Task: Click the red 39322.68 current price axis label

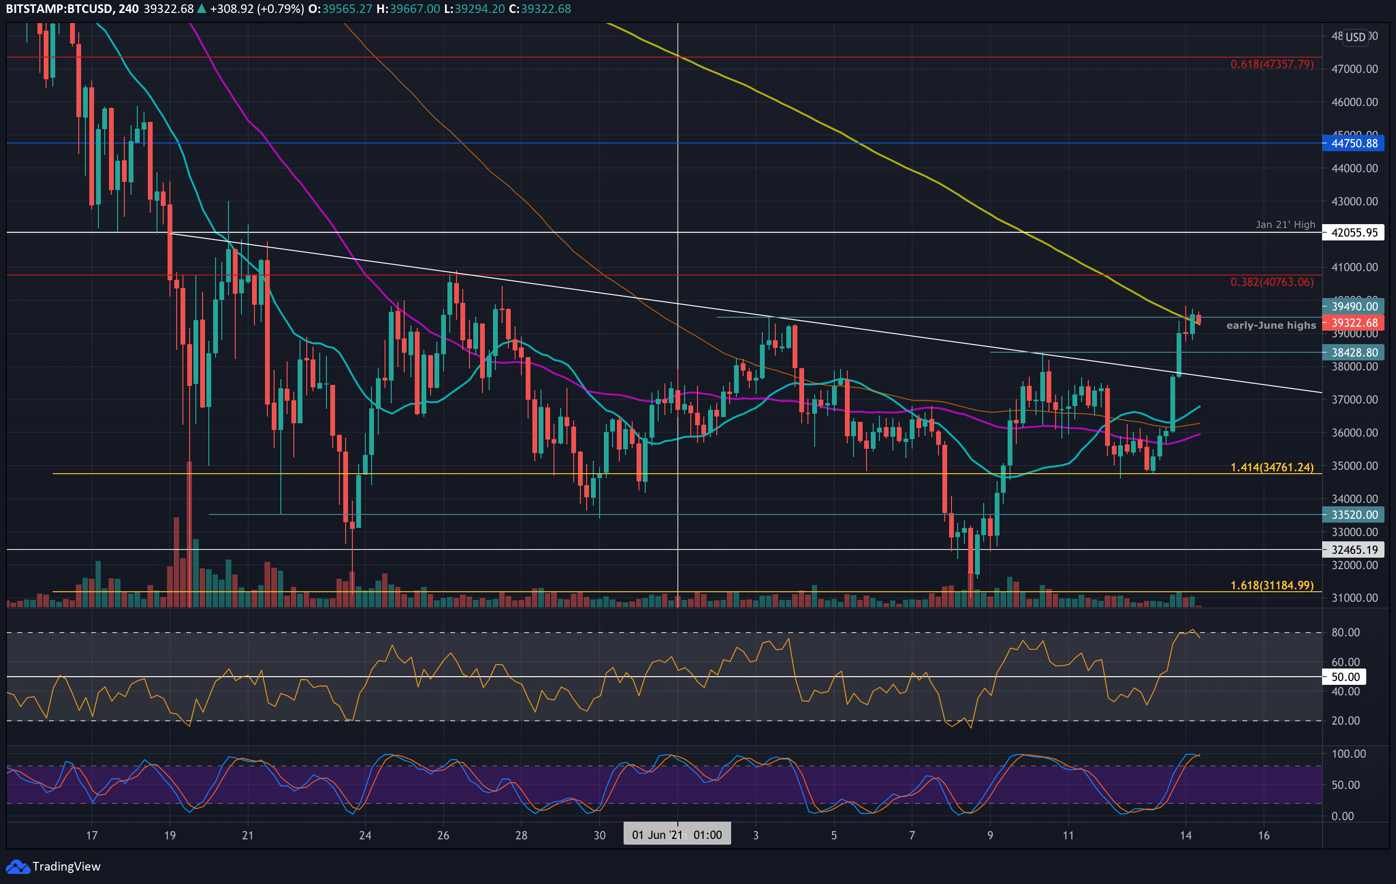Action: (x=1353, y=323)
